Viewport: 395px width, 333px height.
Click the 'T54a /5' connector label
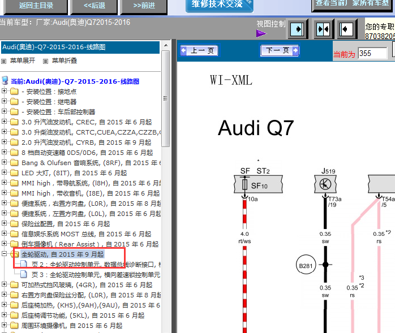(388, 202)
